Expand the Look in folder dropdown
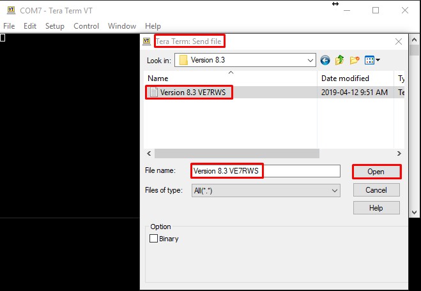 (x=310, y=61)
